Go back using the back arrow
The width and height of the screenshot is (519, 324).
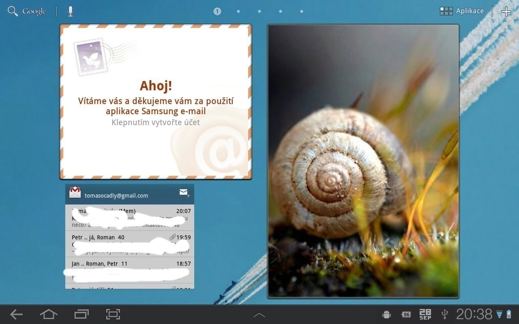click(17, 314)
